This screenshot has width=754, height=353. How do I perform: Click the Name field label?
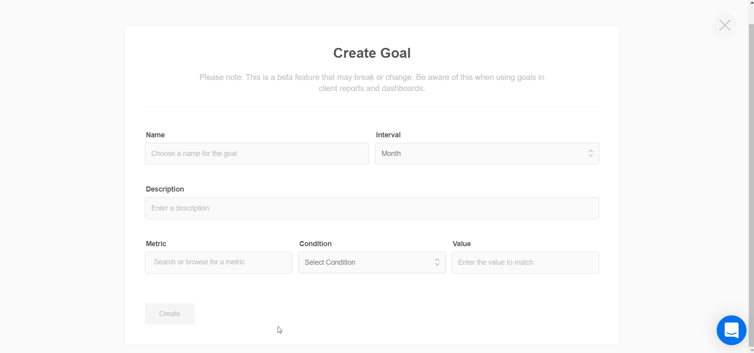(155, 135)
